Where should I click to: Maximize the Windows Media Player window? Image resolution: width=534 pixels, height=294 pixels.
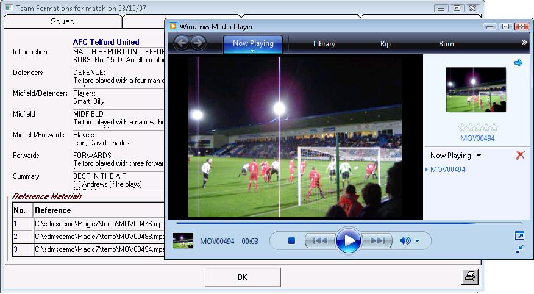[506, 27]
